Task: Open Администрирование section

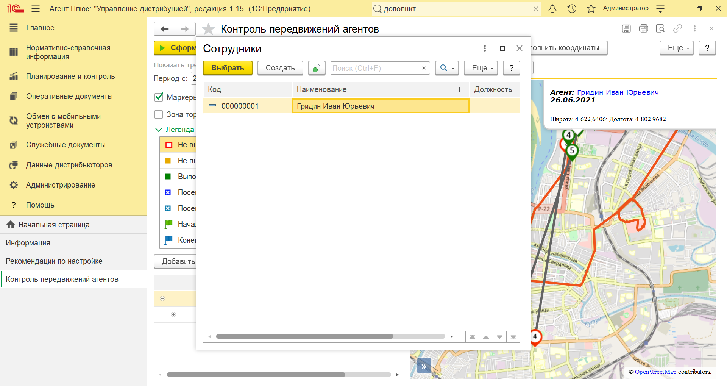Action: [x=61, y=185]
